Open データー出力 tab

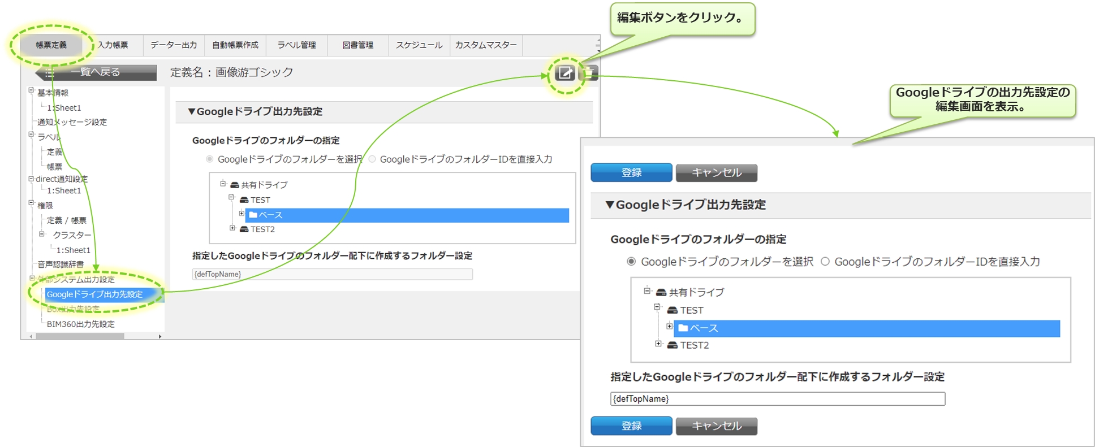click(174, 45)
